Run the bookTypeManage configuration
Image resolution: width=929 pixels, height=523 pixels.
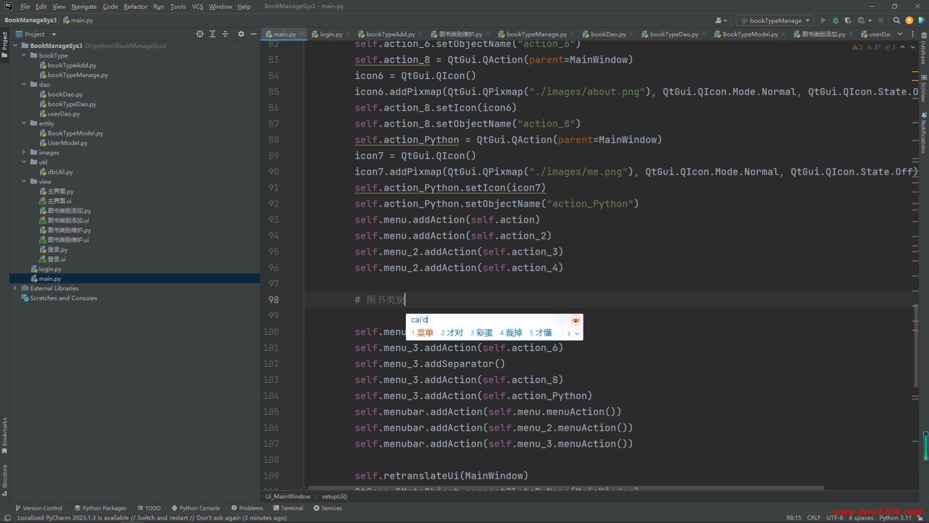[823, 20]
